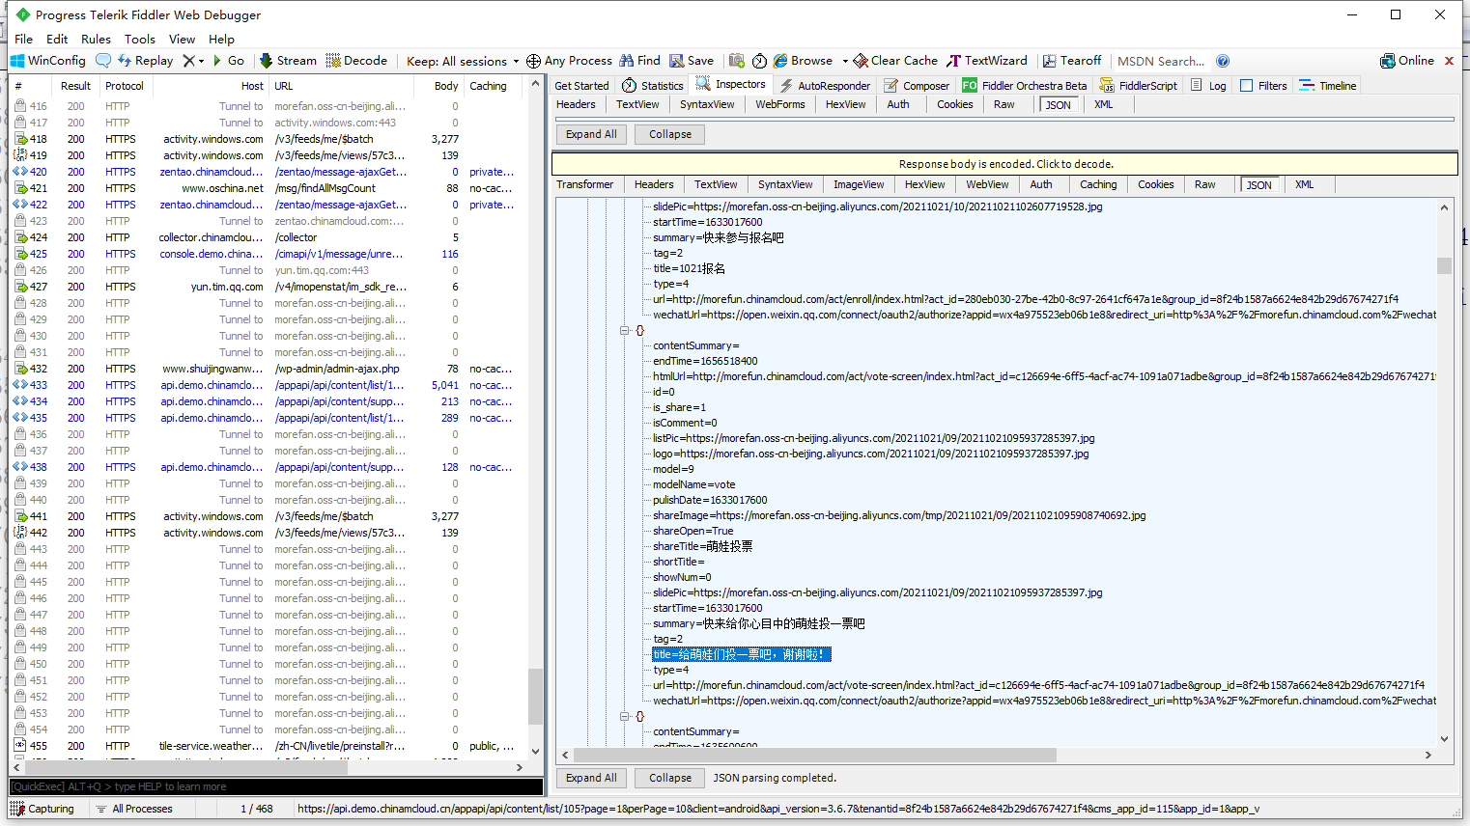Toggle the Capturing status indicator
This screenshot has width=1470, height=826.
pos(43,809)
